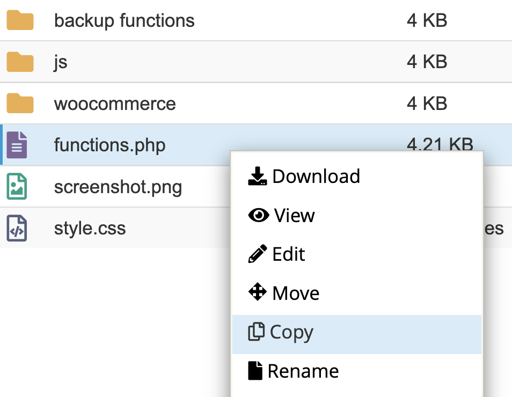Select the functions.php file name
The image size is (512, 397).
(109, 145)
